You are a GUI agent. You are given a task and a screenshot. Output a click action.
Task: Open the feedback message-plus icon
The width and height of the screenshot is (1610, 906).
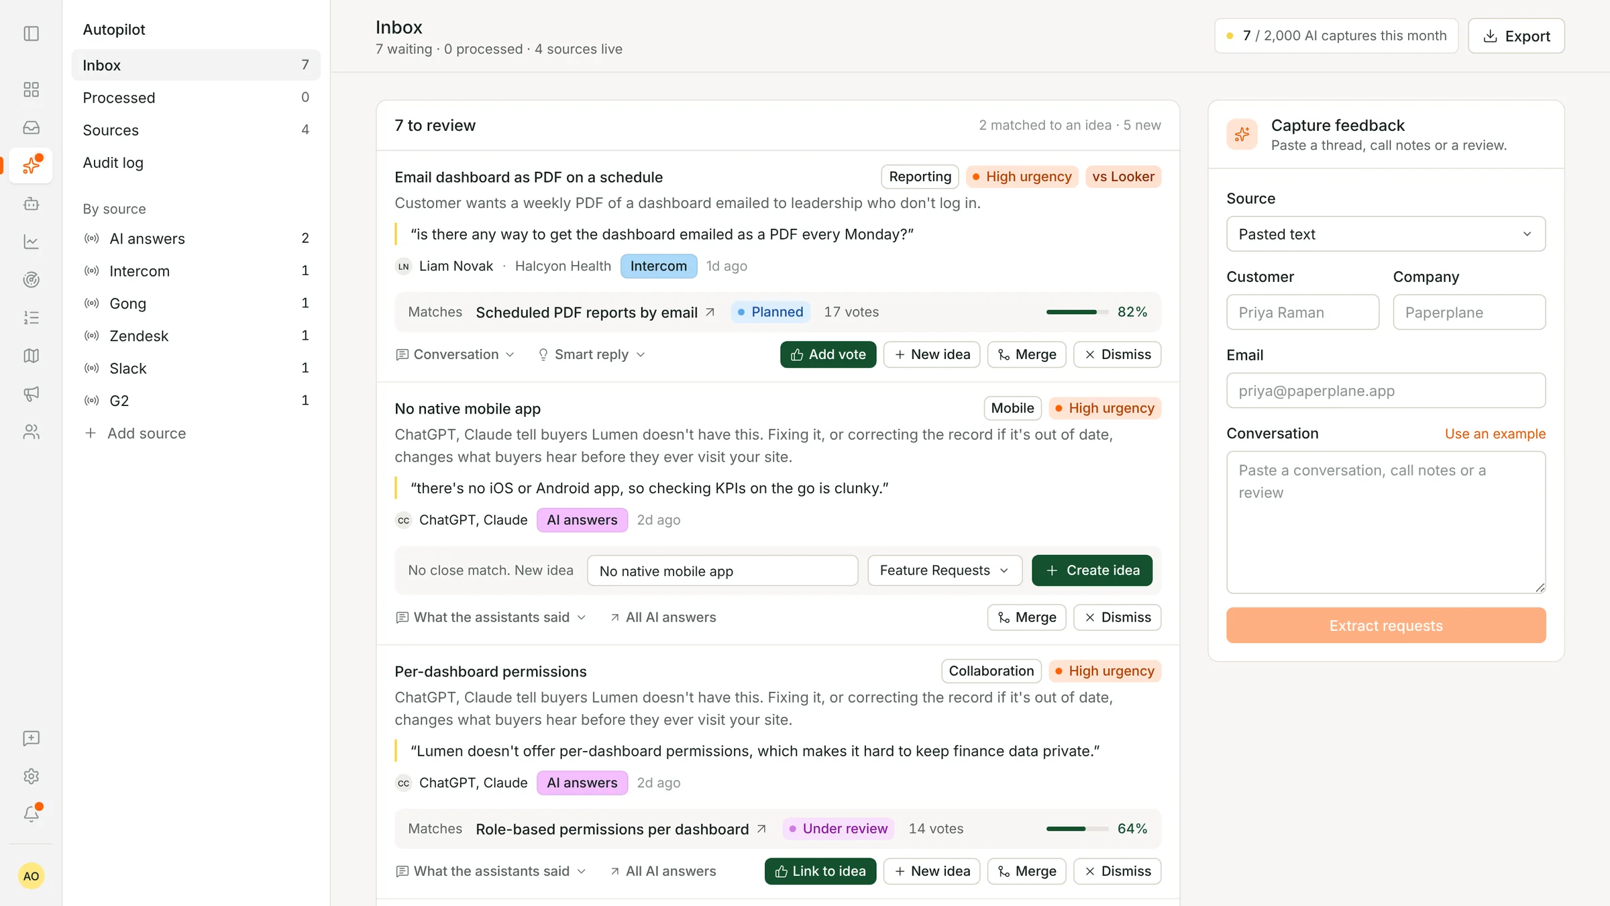[32, 738]
